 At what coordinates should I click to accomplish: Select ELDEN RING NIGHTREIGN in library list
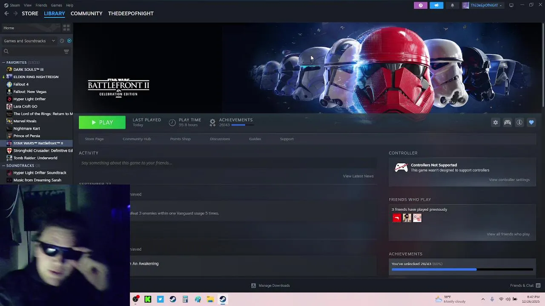[x=36, y=77]
